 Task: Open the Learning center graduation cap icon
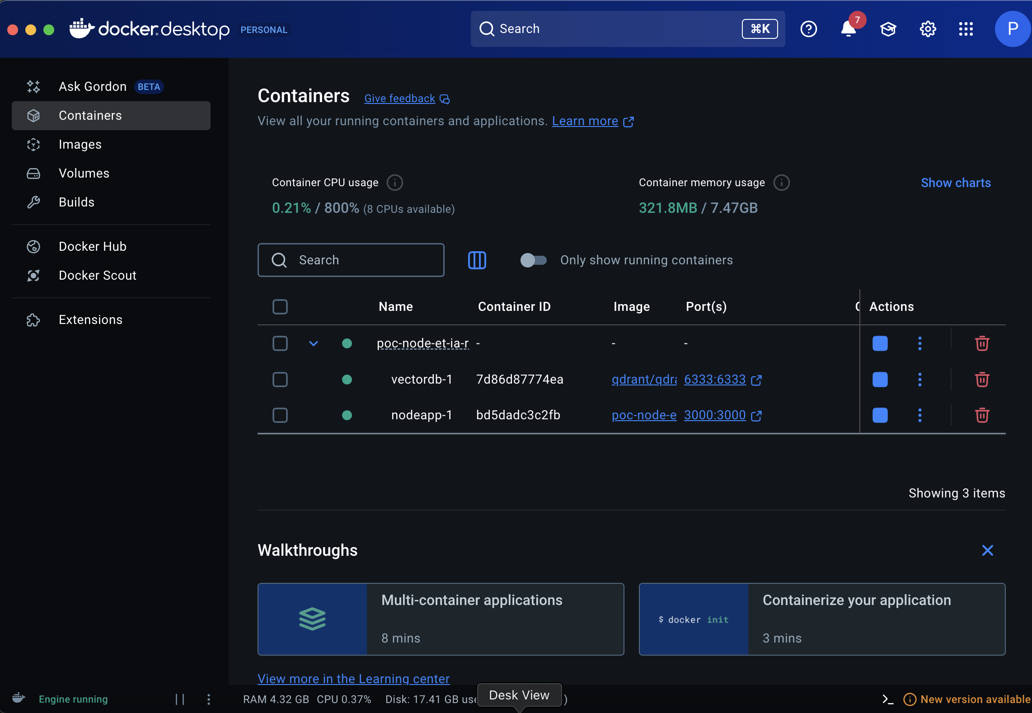[888, 29]
